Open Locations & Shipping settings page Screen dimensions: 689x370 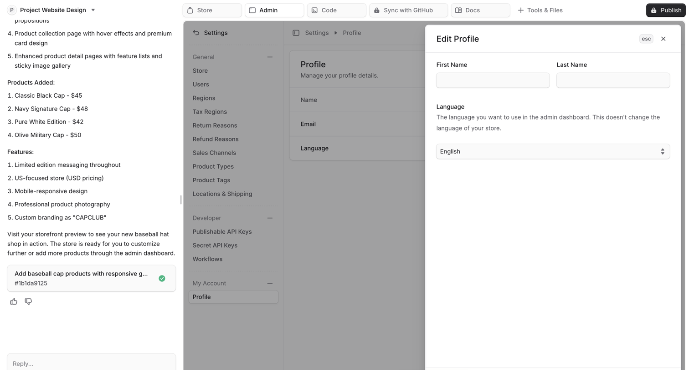[222, 194]
